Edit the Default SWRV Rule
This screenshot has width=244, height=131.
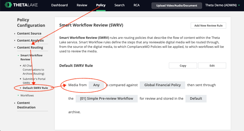point(212,66)
